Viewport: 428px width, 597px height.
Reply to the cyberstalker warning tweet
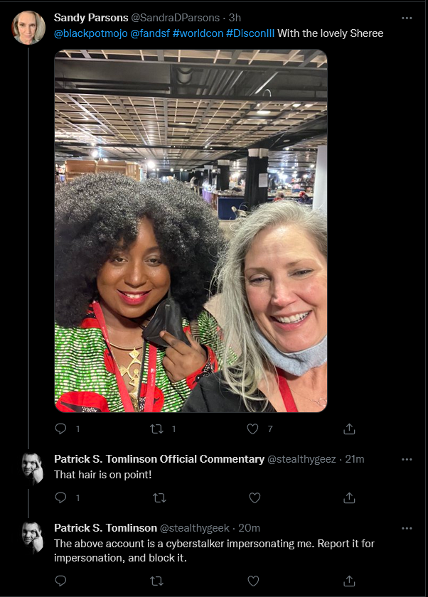pos(60,581)
